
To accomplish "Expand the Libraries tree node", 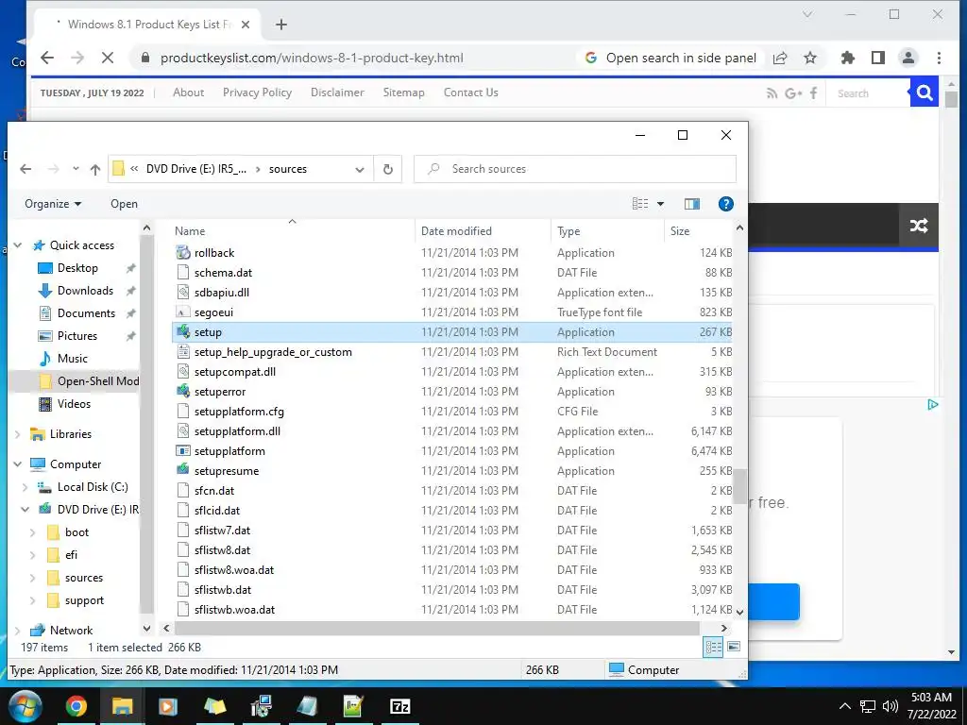I will [x=18, y=434].
